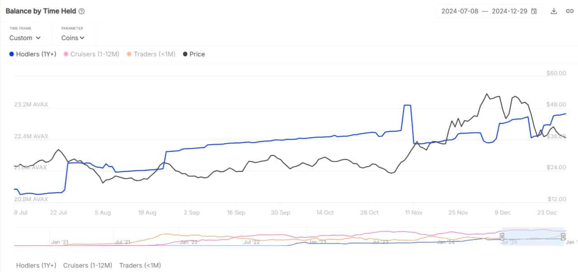Select the Hodlers (1Y+) bottom tab
578x272 pixels.
[x=36, y=265]
